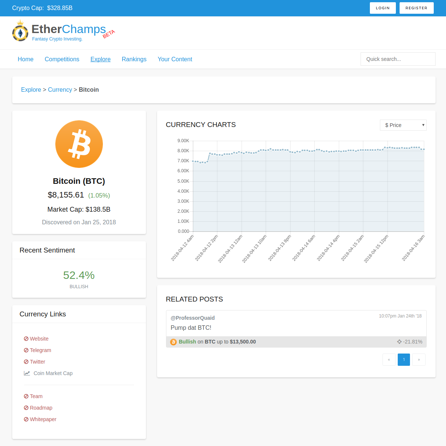
Task: Click the small Bitcoin icon beside Bullish
Action: tap(173, 342)
